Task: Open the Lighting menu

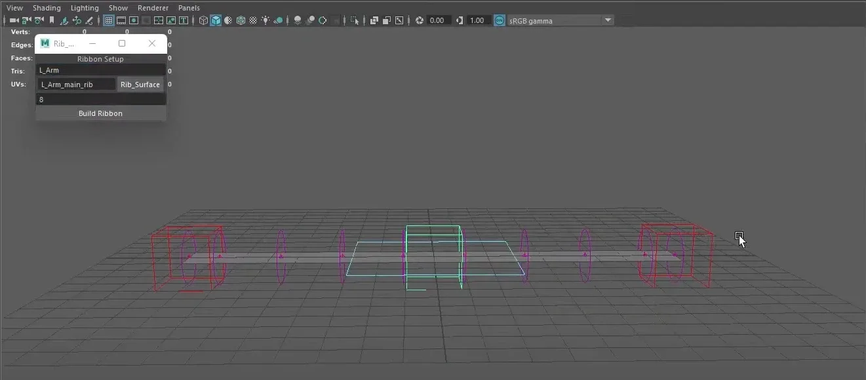Action: pyautogui.click(x=85, y=8)
